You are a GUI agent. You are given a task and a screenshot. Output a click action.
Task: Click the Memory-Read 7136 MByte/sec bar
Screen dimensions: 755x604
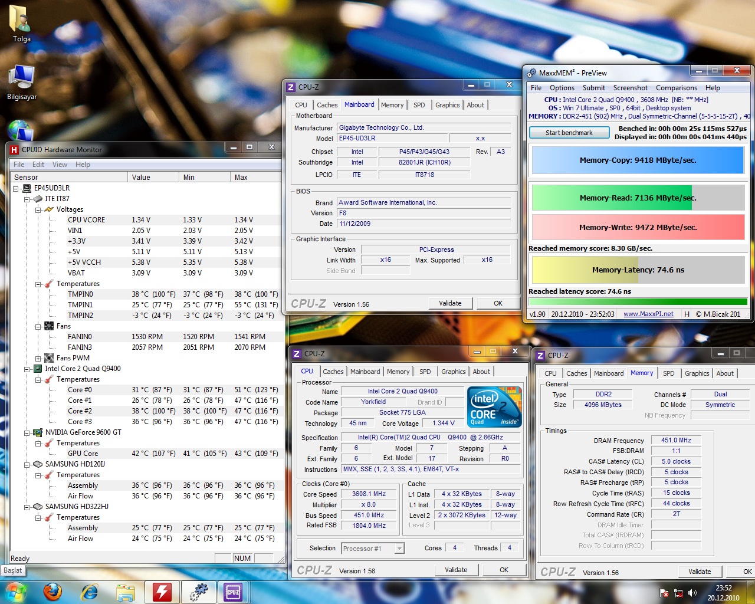pyautogui.click(x=638, y=198)
